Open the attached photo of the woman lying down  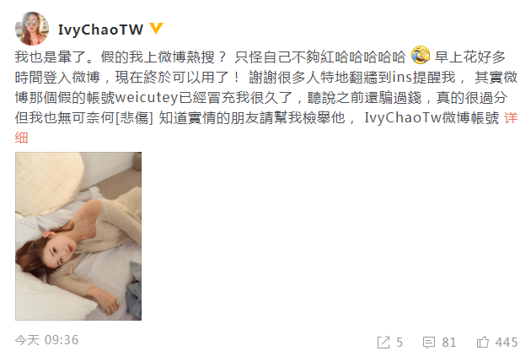click(x=78, y=236)
